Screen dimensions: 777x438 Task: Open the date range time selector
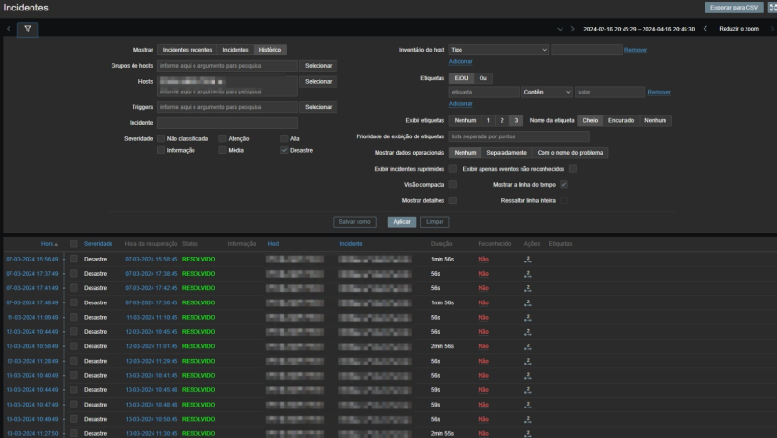pos(639,30)
